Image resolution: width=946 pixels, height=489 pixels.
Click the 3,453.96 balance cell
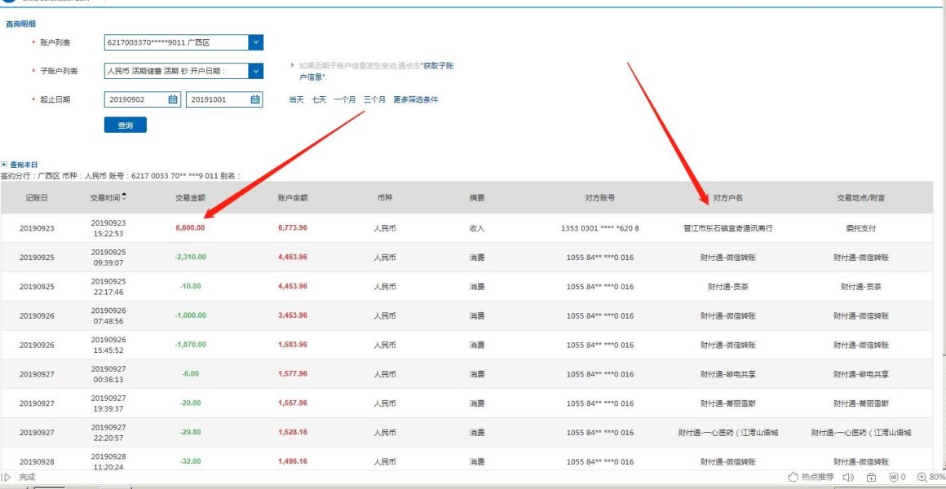click(x=293, y=315)
